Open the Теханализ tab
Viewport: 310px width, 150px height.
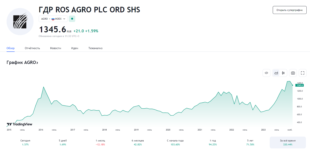coord(95,48)
